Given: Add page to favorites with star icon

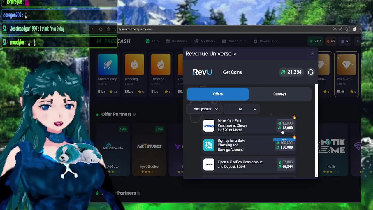Looking at the screenshot, I should point(346,29).
